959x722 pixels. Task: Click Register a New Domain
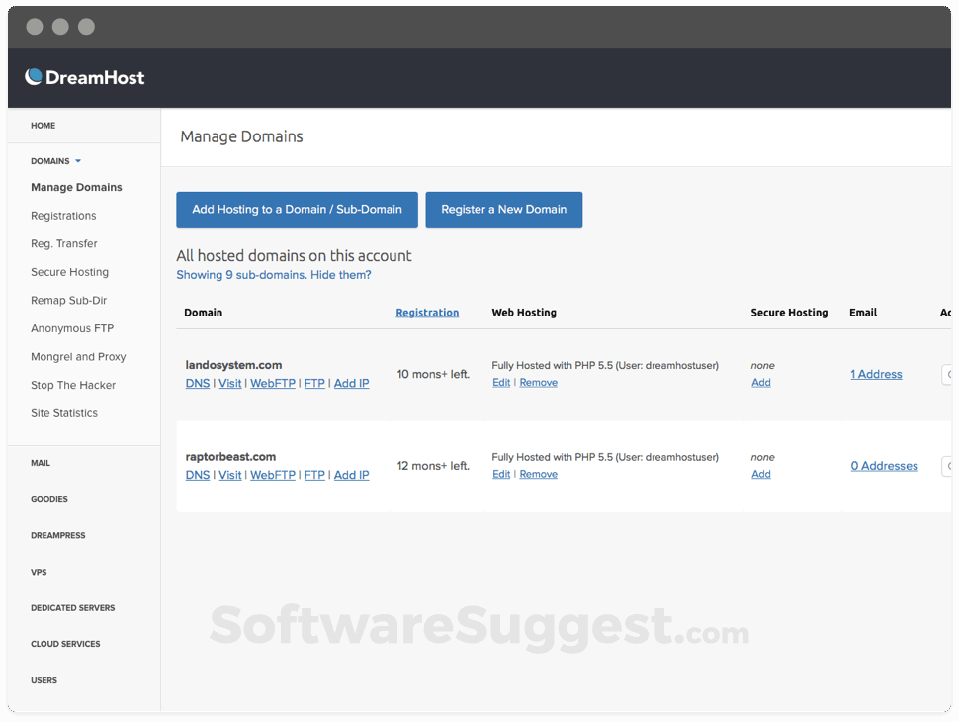coord(504,210)
